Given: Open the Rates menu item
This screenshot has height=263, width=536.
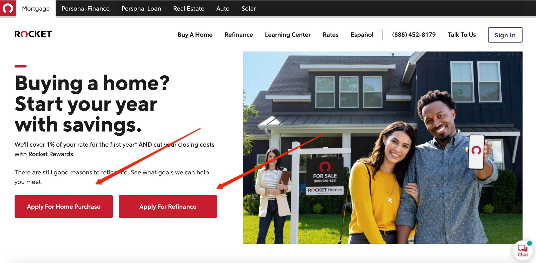Looking at the screenshot, I should pos(331,35).
